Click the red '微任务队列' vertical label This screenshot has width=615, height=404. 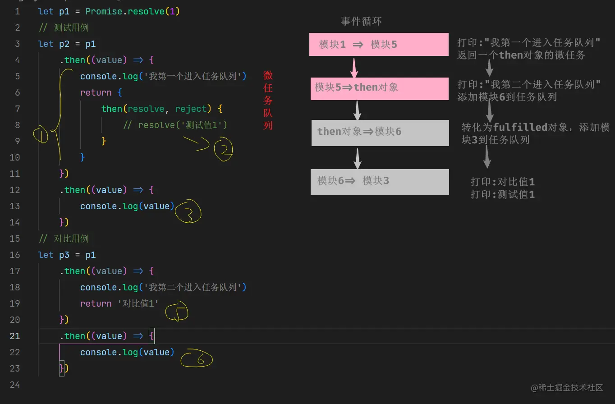click(268, 100)
